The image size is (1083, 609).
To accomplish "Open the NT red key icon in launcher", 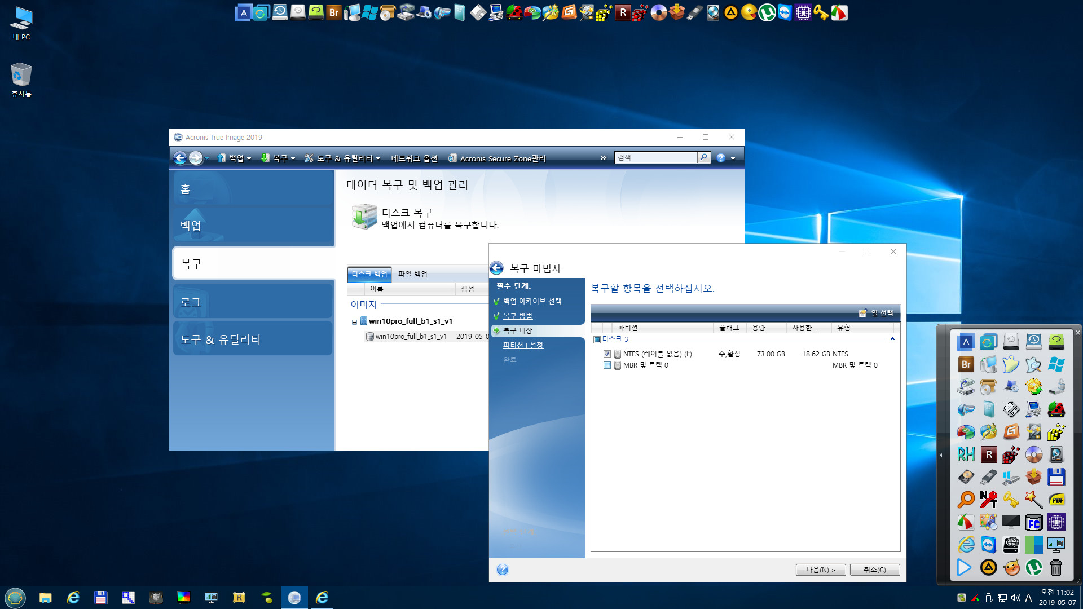I will tap(988, 500).
